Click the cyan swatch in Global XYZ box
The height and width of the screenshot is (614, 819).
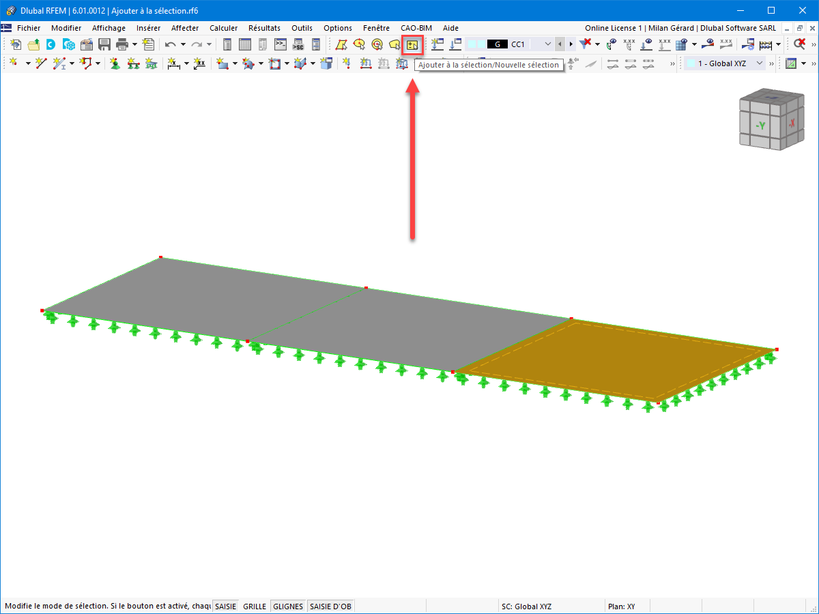pos(691,63)
